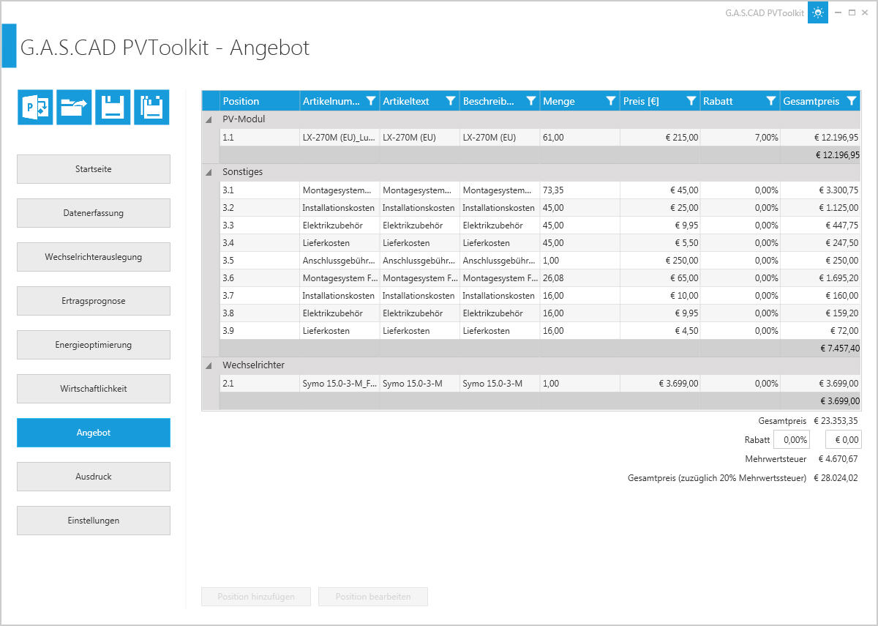Select position 3.3 Elektrikzubehör
The width and height of the screenshot is (878, 626).
tap(540, 225)
